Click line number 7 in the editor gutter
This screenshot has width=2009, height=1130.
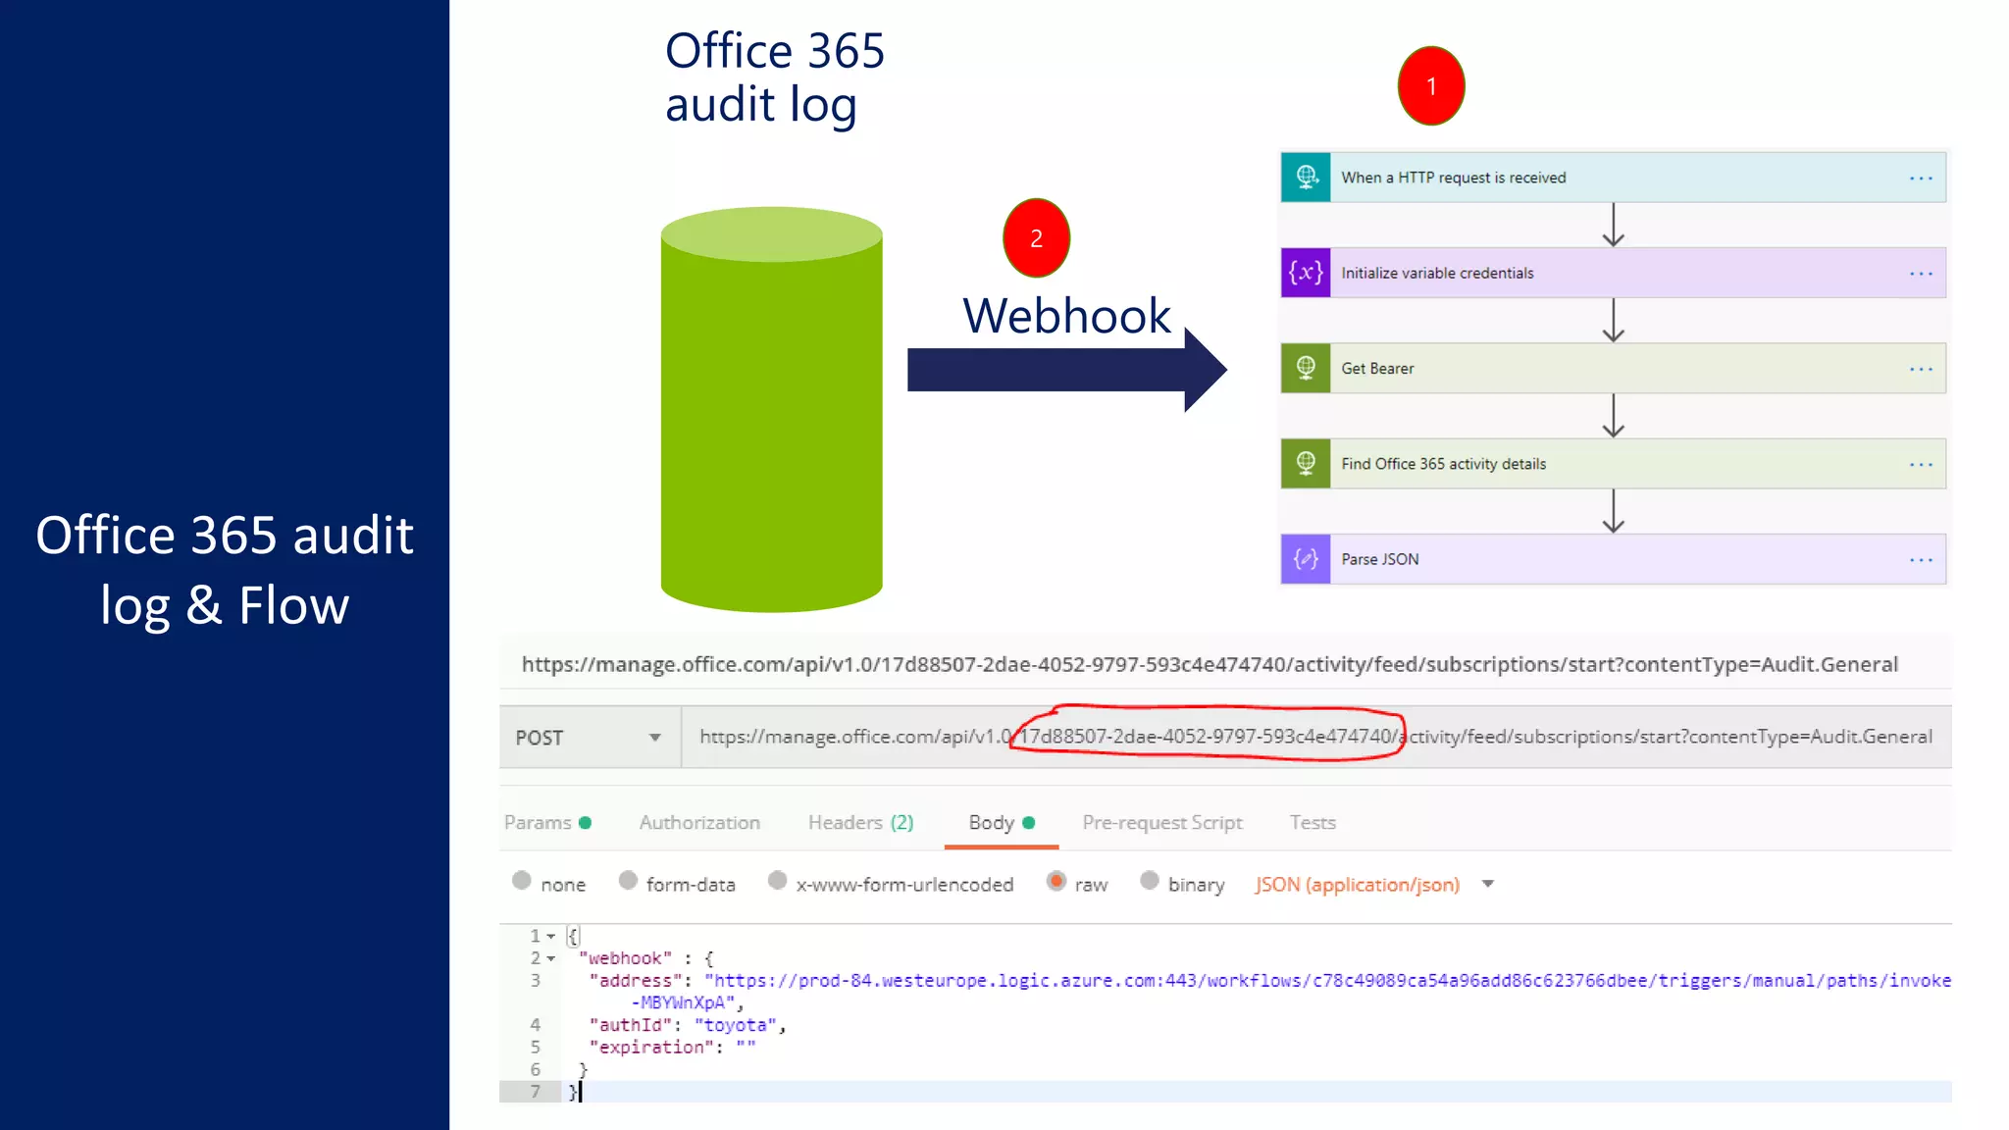pyautogui.click(x=536, y=1092)
